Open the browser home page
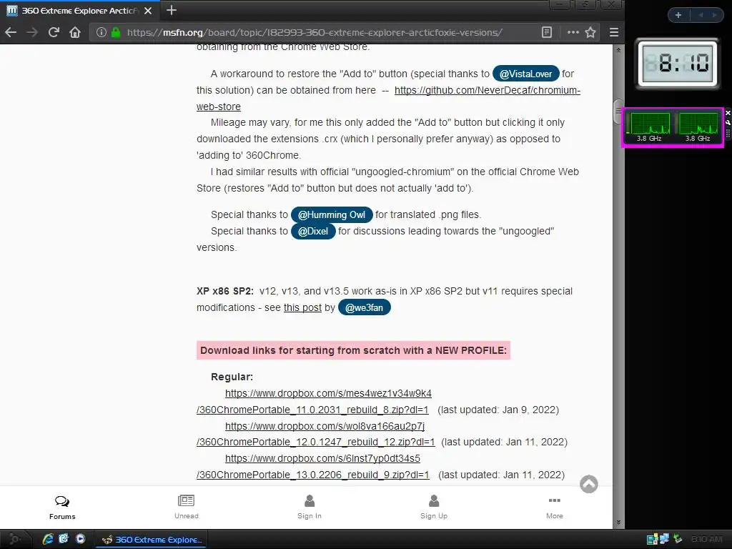 pyautogui.click(x=75, y=32)
